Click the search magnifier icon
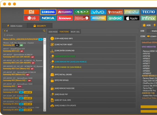 44,31
